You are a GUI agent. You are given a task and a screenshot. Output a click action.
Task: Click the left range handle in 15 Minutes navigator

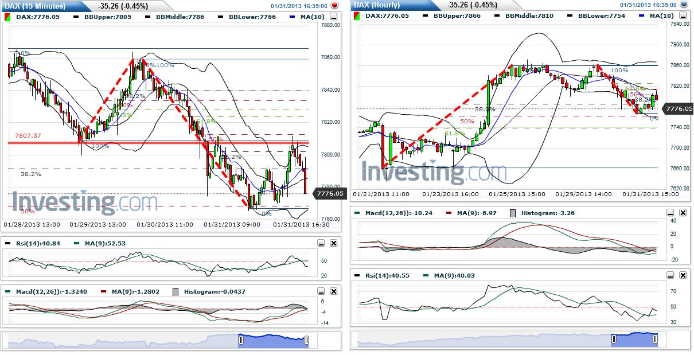pos(241,340)
